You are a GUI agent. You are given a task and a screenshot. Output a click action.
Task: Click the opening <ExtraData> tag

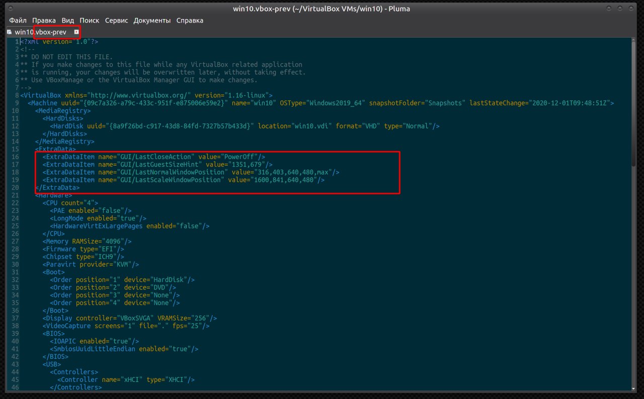tap(55, 149)
